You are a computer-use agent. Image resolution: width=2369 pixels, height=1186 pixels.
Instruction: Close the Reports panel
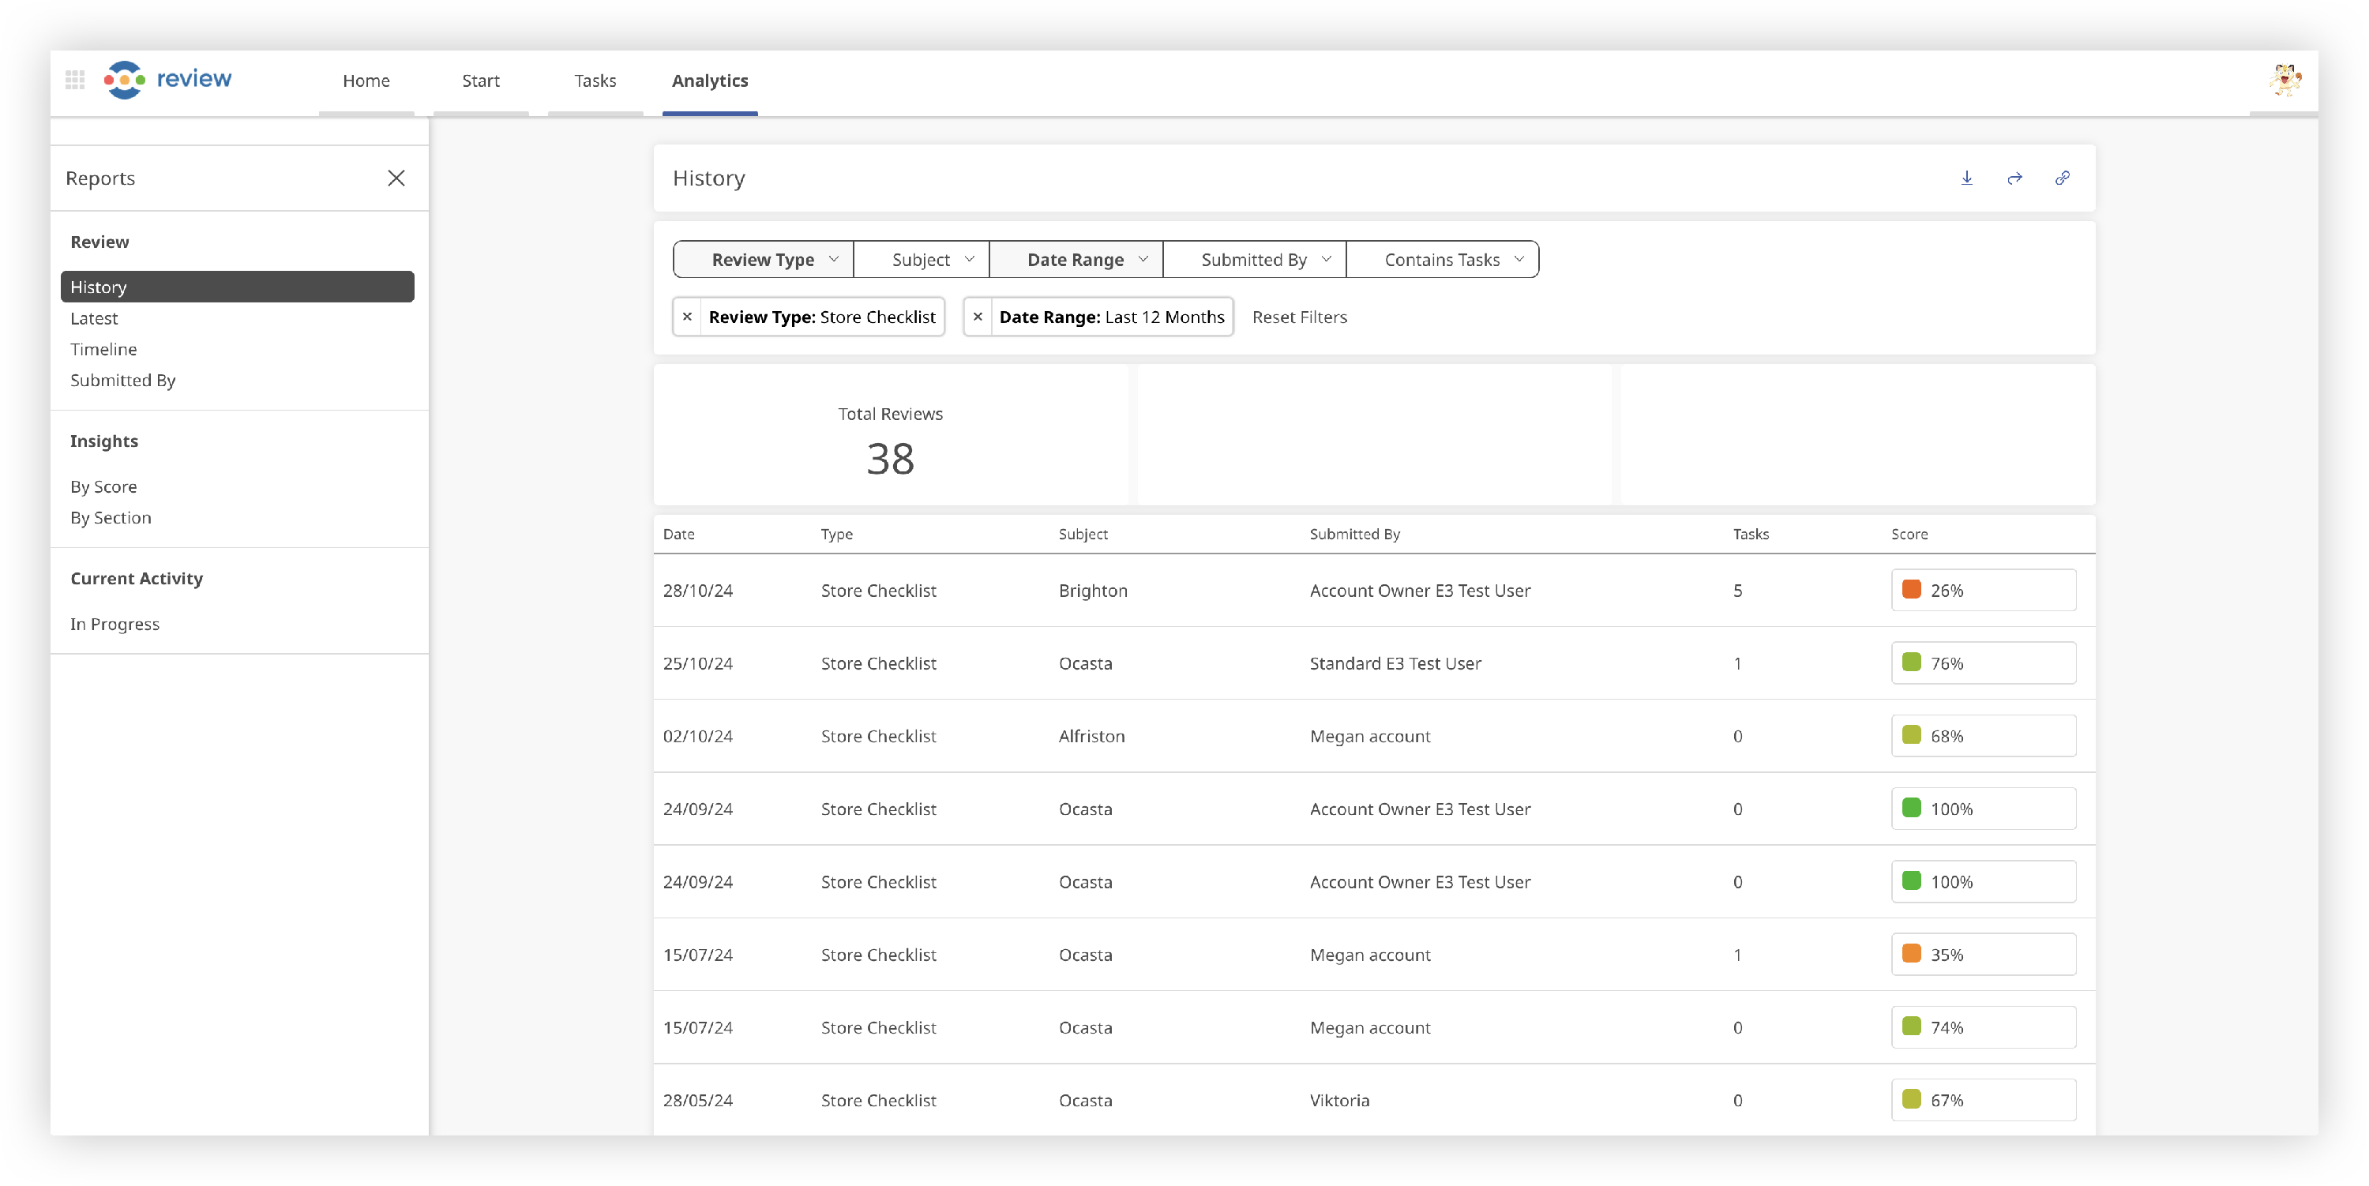click(x=396, y=178)
